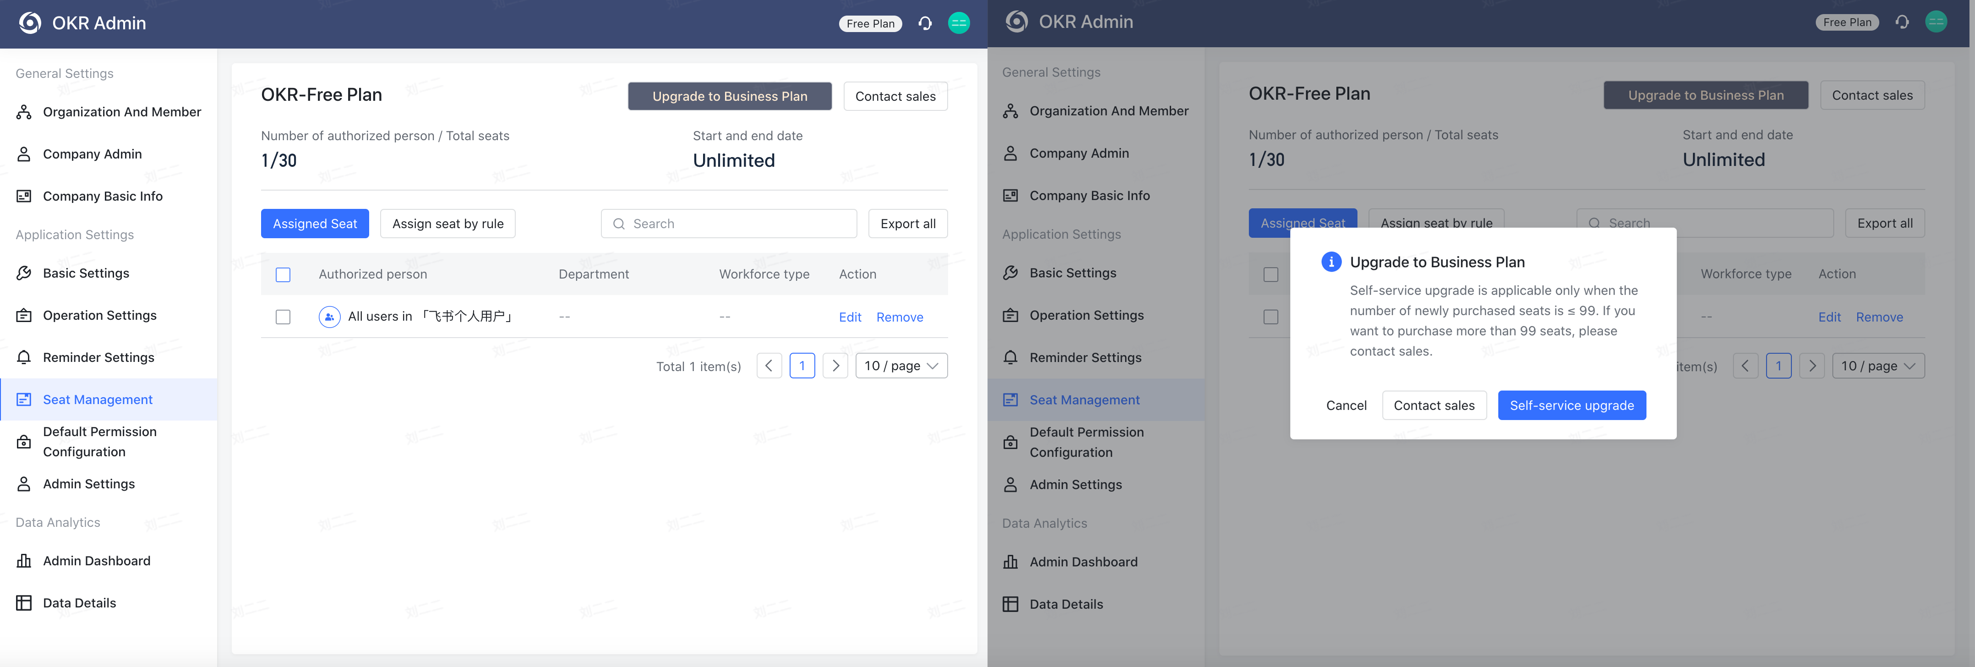Select the Organization And Member icon
Image resolution: width=1975 pixels, height=667 pixels.
(x=23, y=111)
